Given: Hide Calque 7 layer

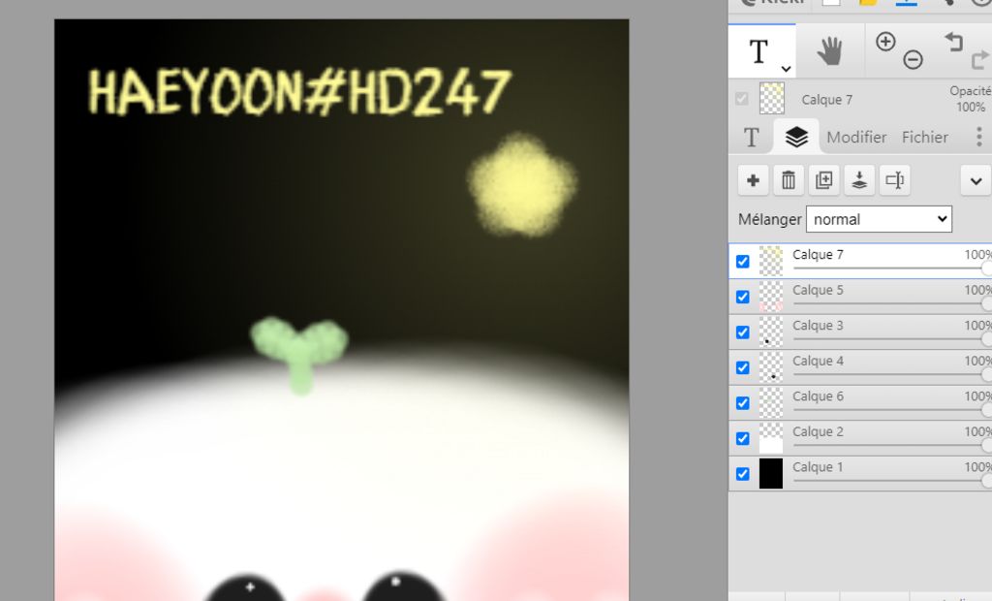Looking at the screenshot, I should (x=743, y=262).
